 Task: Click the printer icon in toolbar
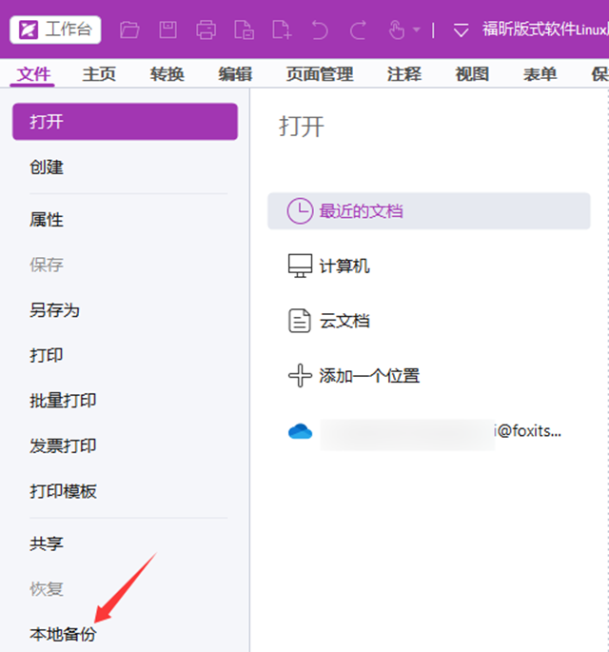[206, 30]
